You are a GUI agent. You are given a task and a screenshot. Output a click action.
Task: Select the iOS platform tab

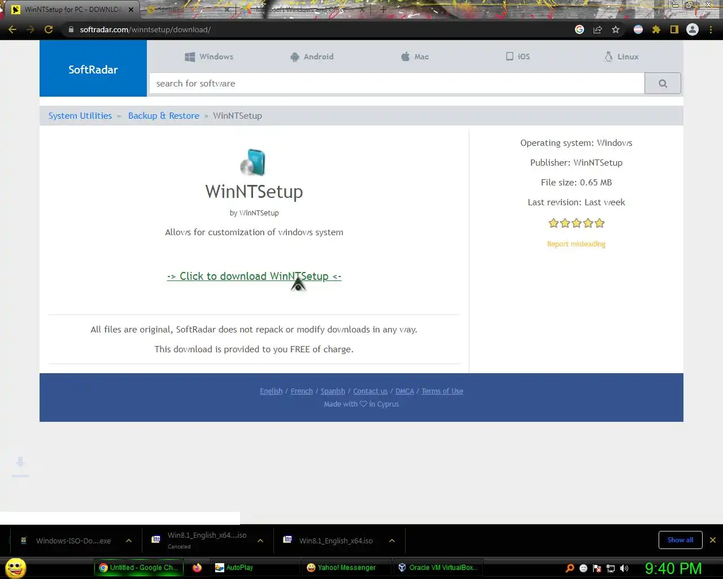click(x=518, y=57)
